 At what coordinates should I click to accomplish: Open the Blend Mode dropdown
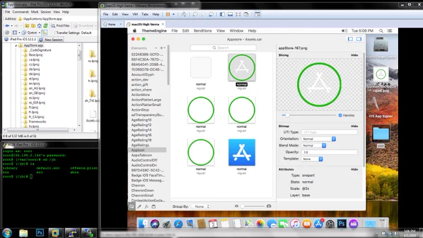tap(314, 146)
